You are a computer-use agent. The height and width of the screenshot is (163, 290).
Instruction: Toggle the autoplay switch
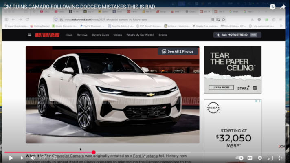(240, 158)
